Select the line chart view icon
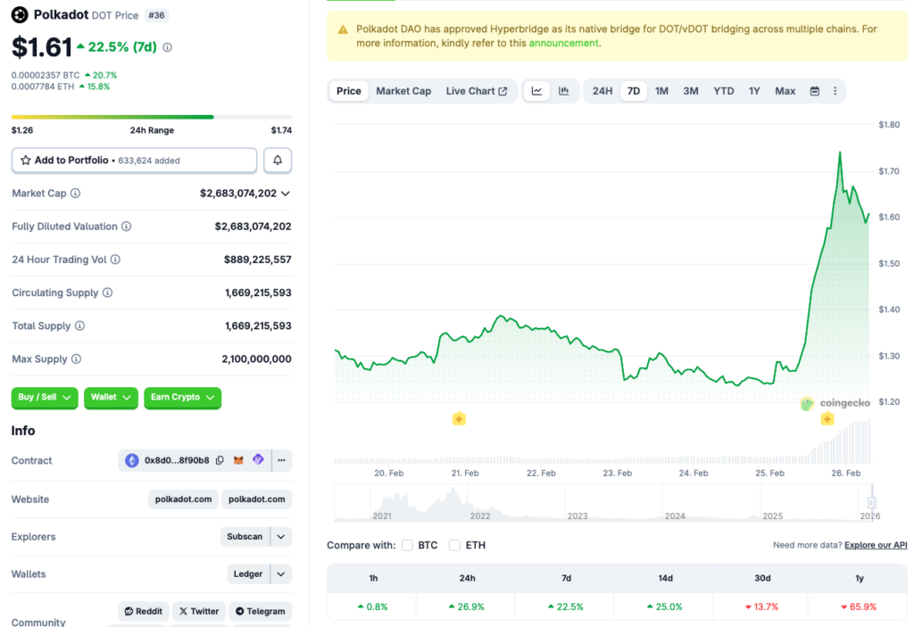Screen dimensions: 914x627 coord(536,90)
